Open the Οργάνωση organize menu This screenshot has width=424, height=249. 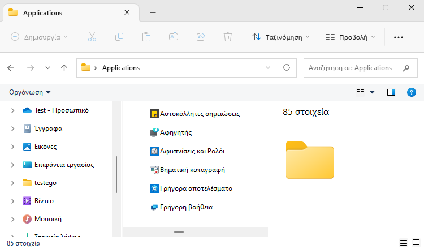coord(30,92)
